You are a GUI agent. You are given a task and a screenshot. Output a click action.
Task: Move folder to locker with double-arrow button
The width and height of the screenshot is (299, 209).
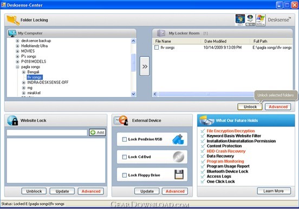pos(145,66)
